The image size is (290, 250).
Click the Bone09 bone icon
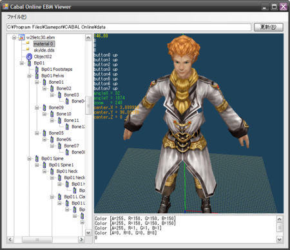[44, 108]
